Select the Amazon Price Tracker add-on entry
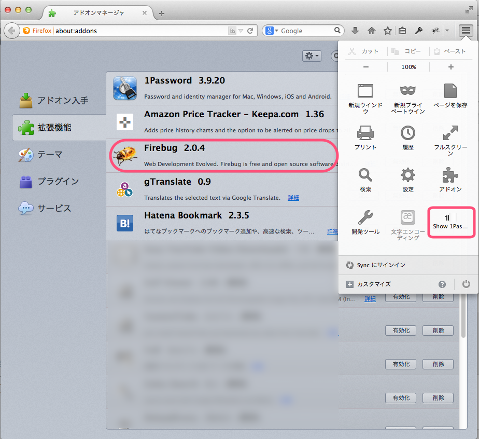The image size is (479, 439). (222, 122)
